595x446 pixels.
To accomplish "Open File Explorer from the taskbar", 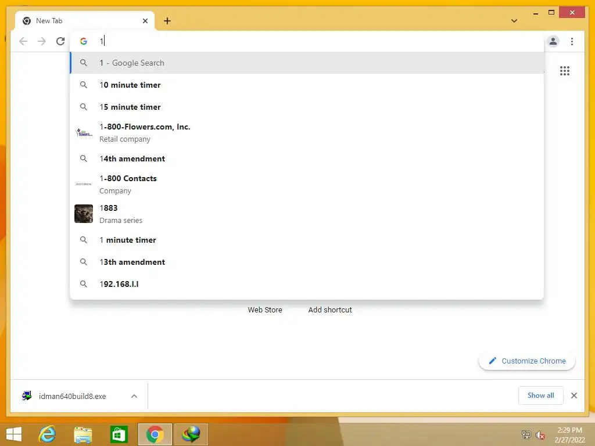I will click(x=83, y=434).
